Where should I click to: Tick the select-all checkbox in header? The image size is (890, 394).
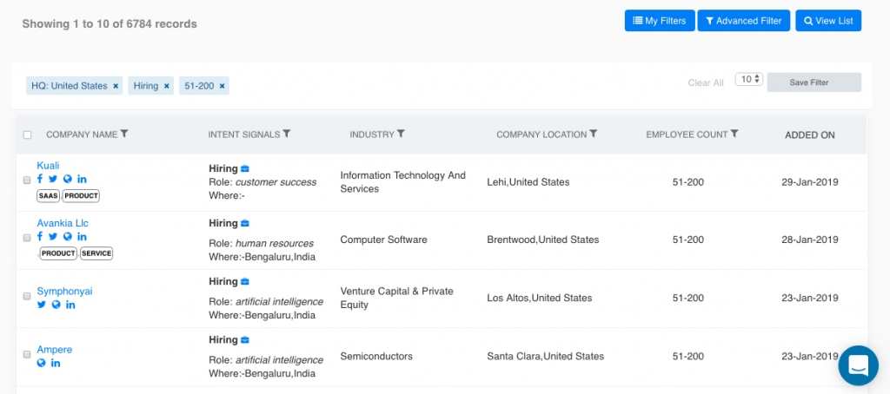(x=27, y=135)
